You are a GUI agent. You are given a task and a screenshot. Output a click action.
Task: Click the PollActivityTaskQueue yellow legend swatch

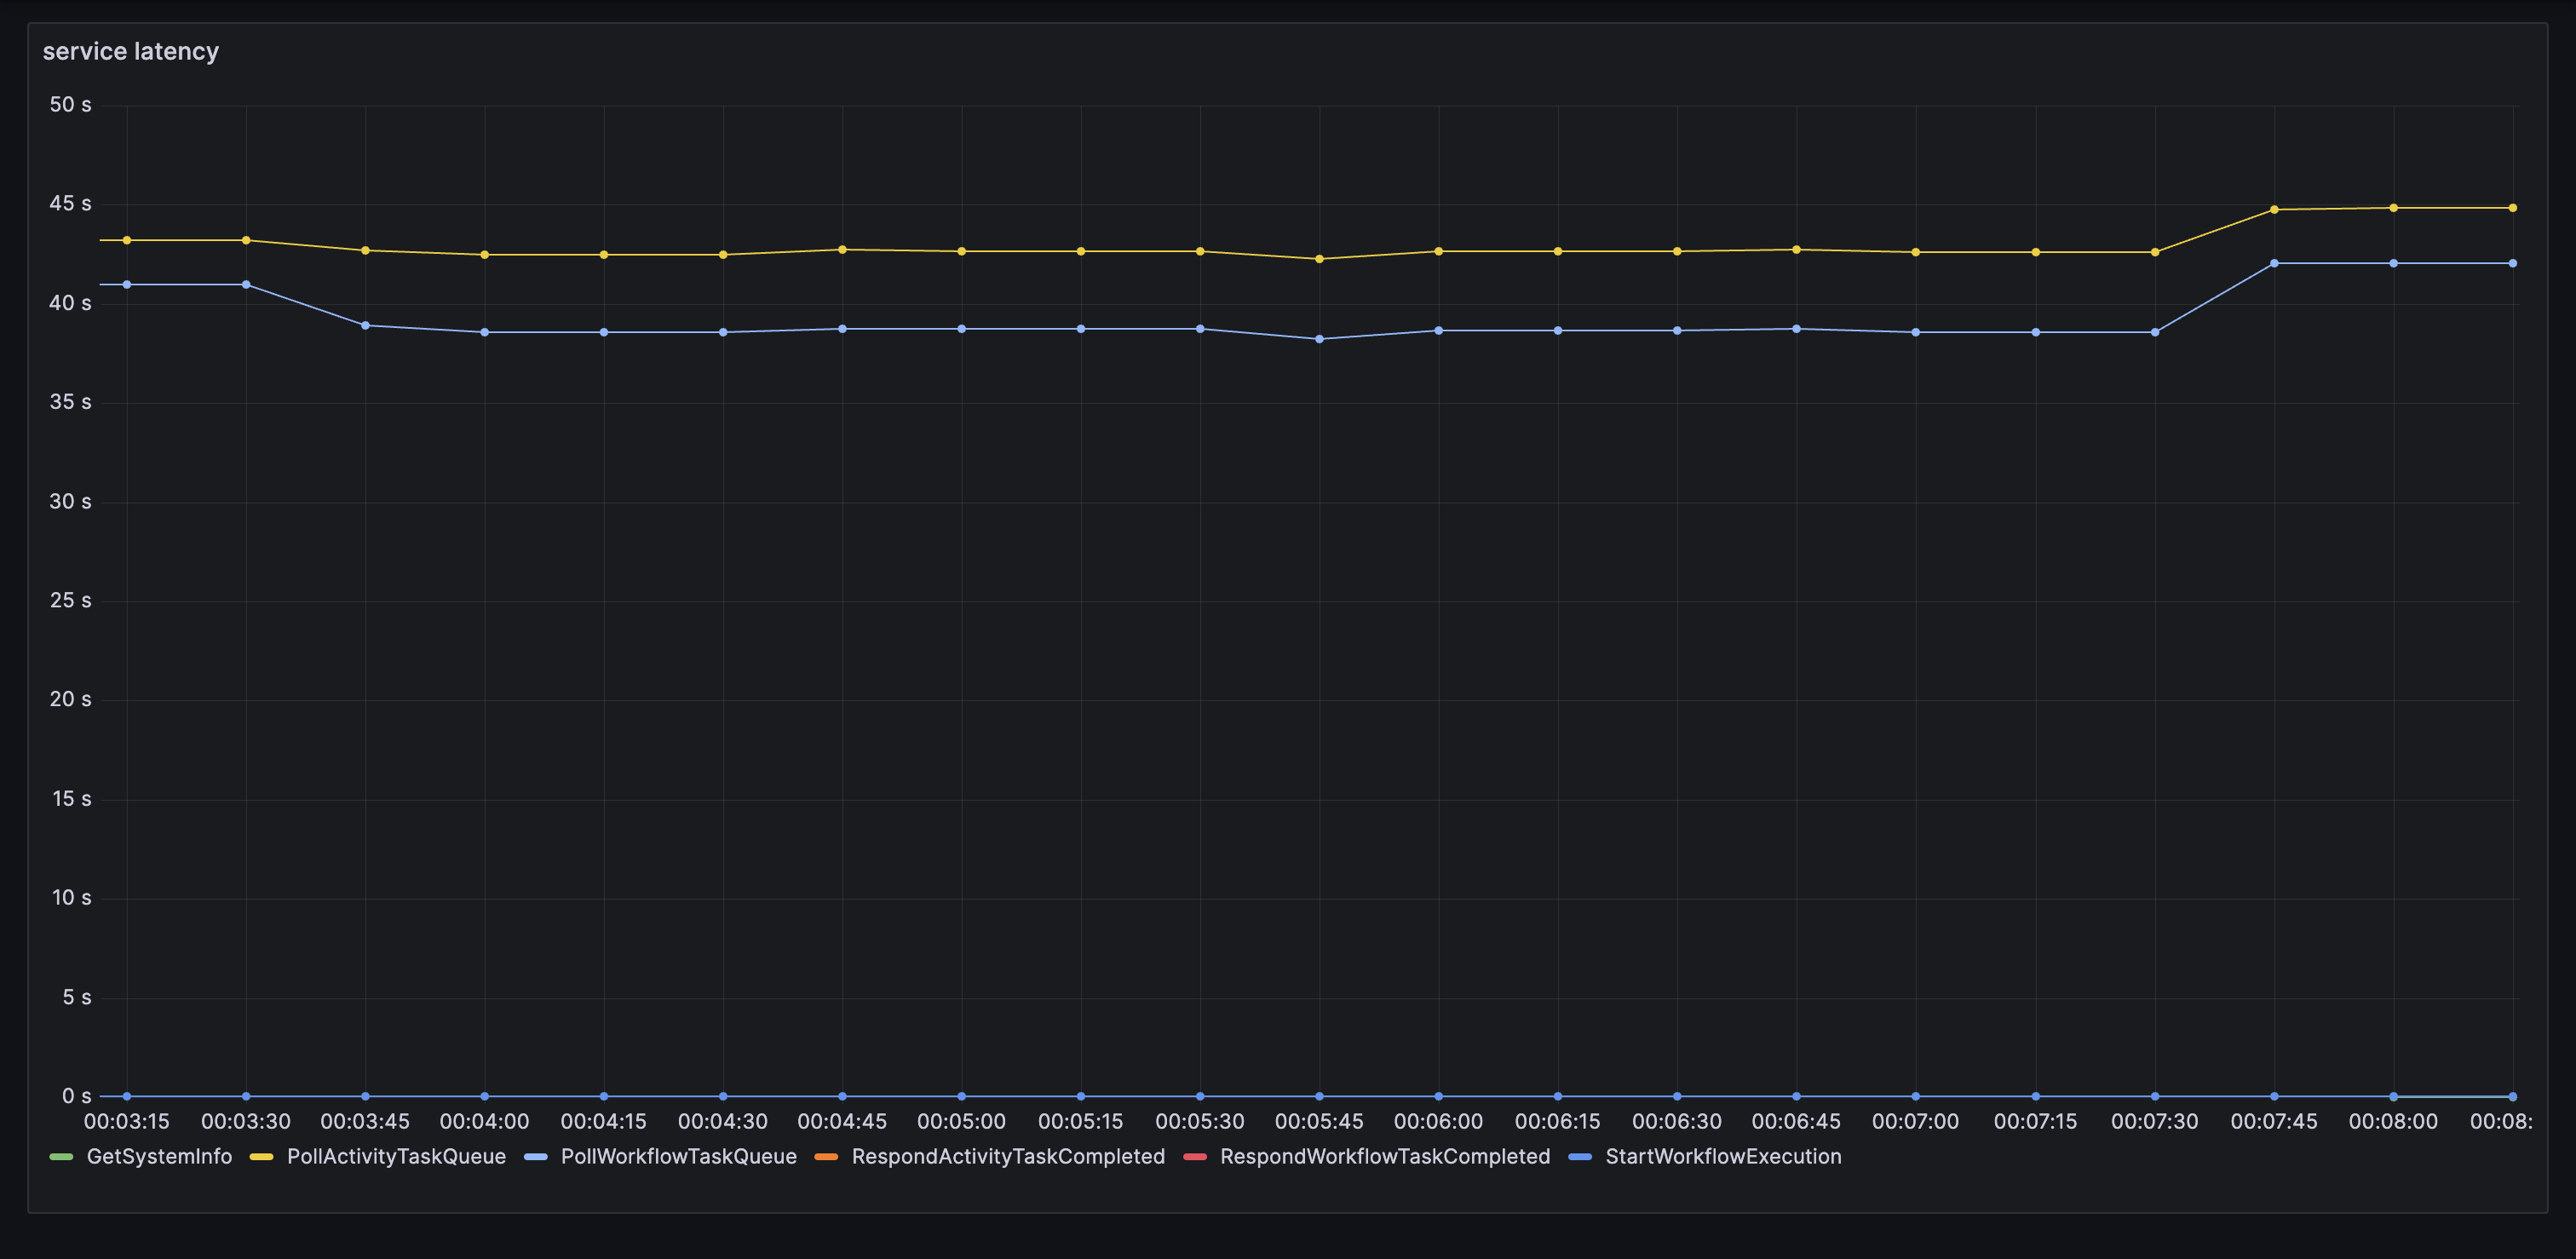click(x=261, y=1157)
